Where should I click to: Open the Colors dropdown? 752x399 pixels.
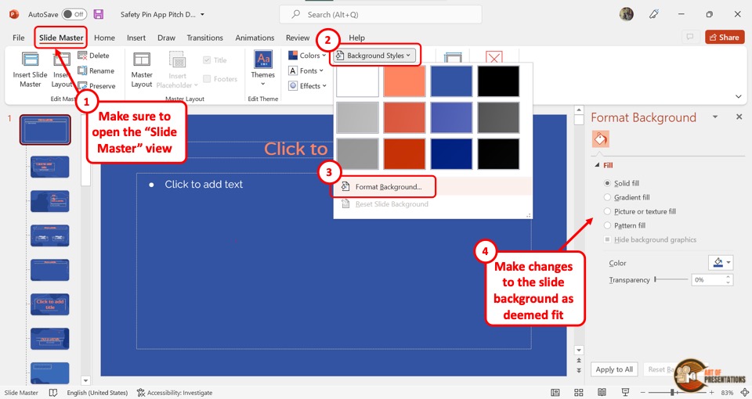(x=307, y=56)
